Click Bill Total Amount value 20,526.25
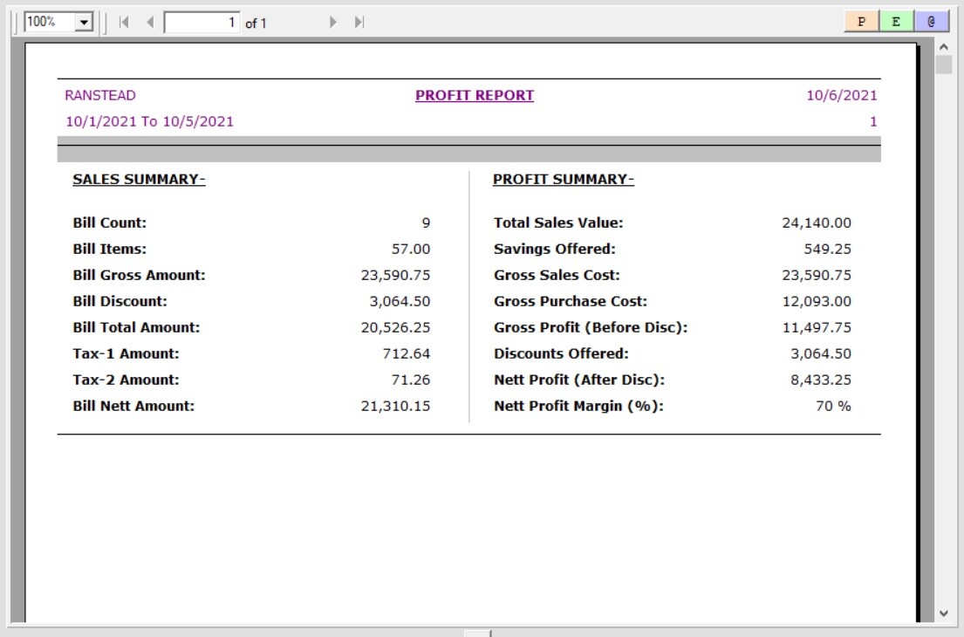The image size is (964, 637). 395,328
